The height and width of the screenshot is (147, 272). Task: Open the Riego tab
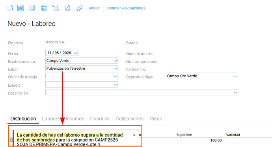click(x=156, y=119)
